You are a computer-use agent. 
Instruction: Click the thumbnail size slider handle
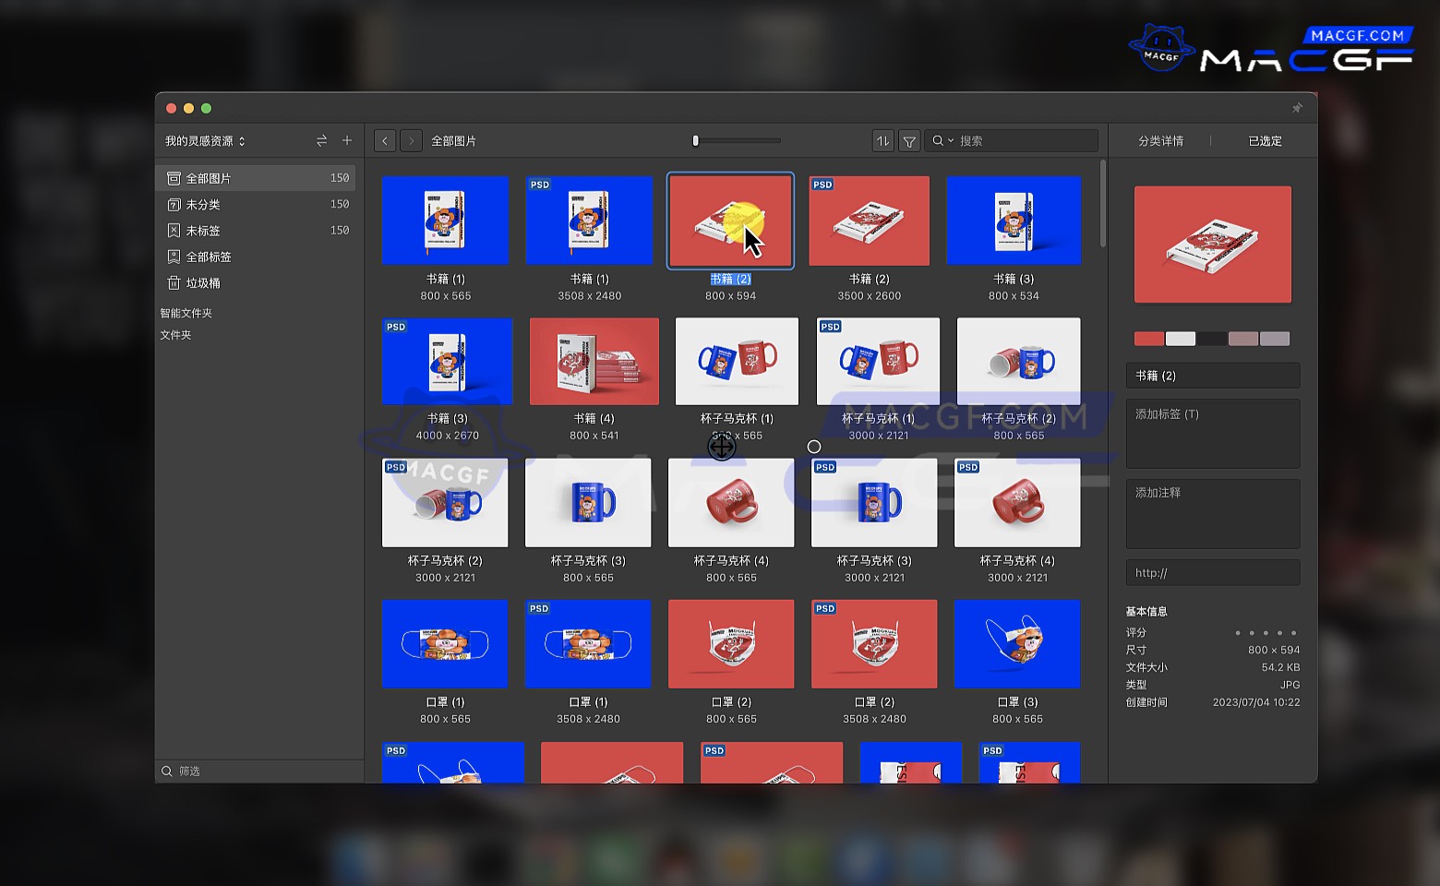coord(696,141)
